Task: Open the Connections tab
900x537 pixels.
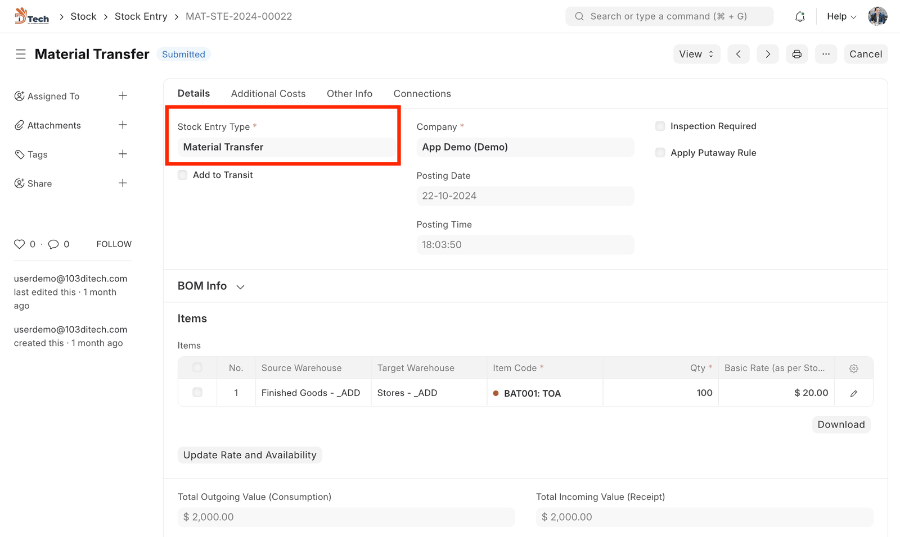Action: pos(422,94)
